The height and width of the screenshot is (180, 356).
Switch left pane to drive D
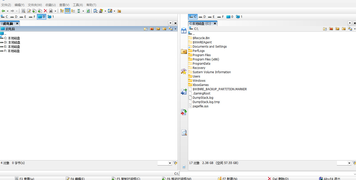[14, 17]
